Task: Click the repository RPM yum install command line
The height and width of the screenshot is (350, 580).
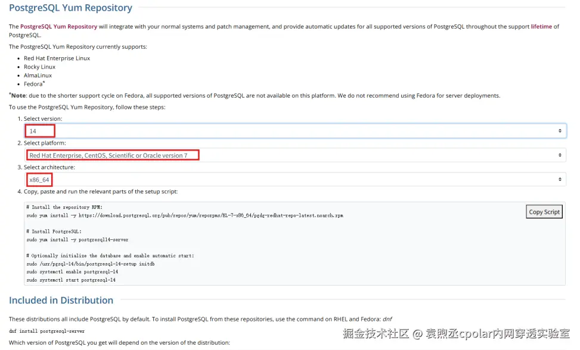Action: (x=185, y=215)
